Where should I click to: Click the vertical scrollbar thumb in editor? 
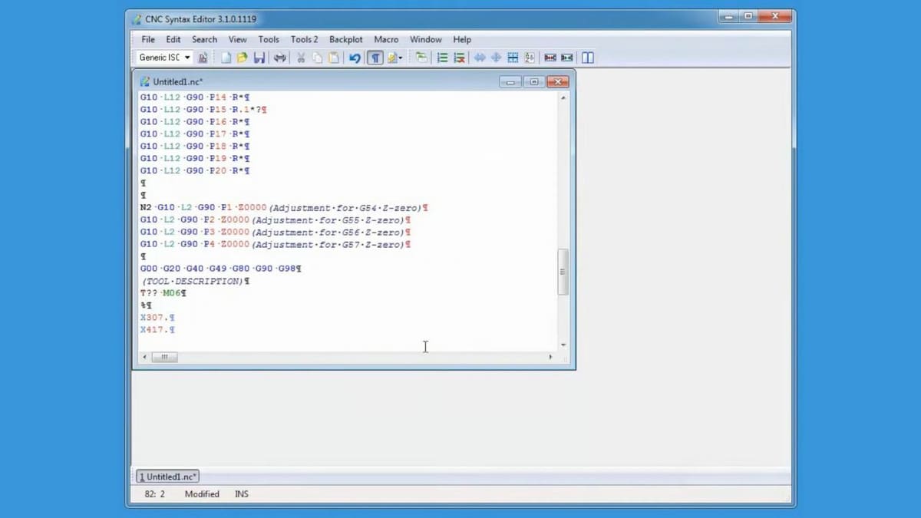563,272
